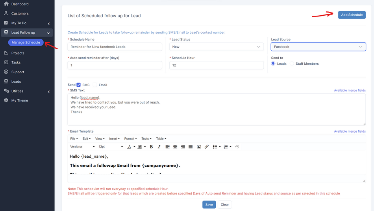The width and height of the screenshot is (374, 211).
Task: Click the Utilities gears icon
Action: pos(6,91)
